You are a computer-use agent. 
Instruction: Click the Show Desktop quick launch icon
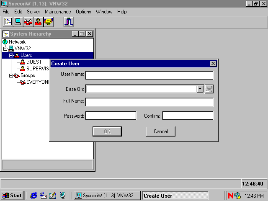(x=53, y=196)
